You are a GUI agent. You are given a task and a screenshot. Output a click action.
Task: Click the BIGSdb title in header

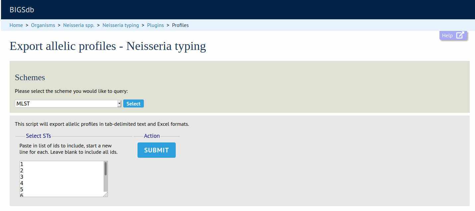(x=22, y=10)
